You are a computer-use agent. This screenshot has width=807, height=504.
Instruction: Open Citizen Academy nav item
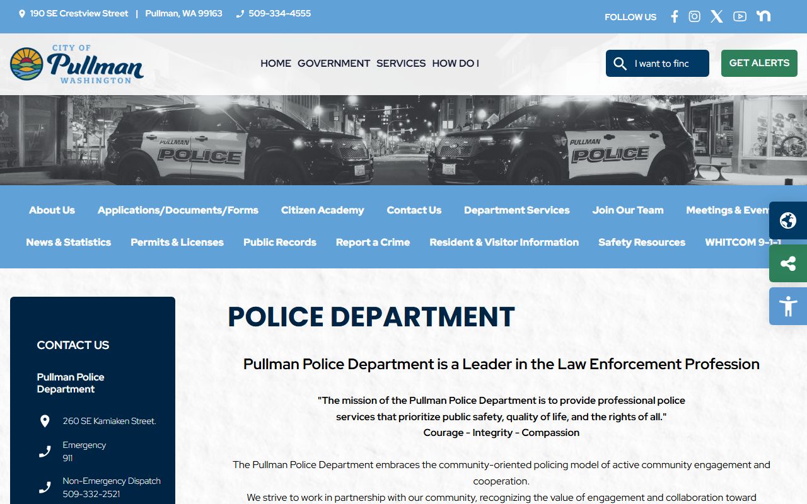(322, 210)
